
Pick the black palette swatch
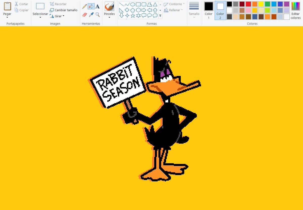click(229, 4)
